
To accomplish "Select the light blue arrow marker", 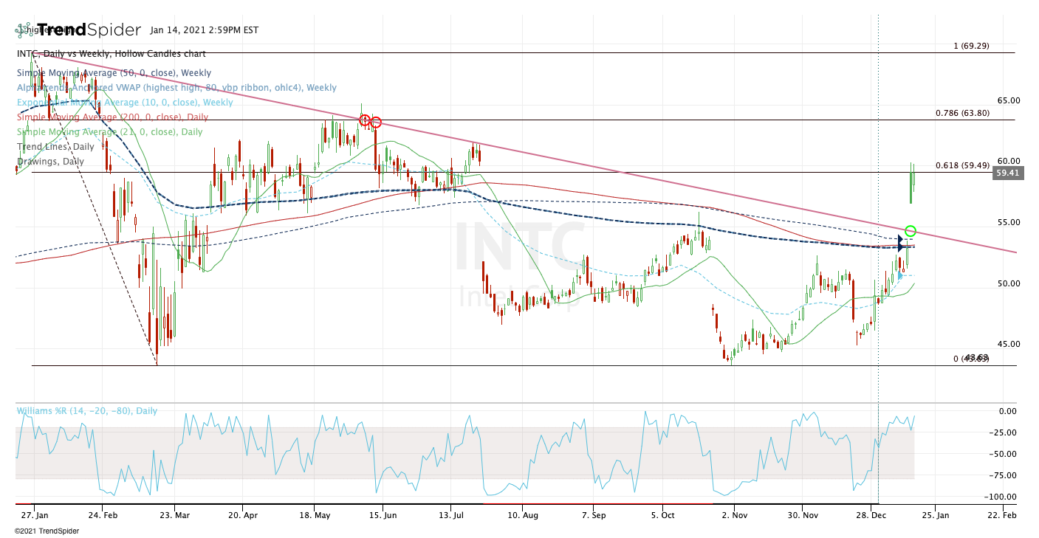I will 899,276.
